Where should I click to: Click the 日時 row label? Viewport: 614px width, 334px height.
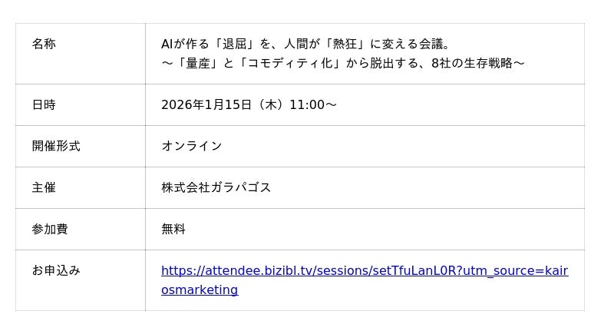[x=44, y=105]
